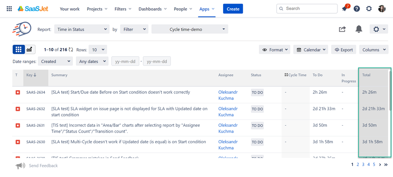The width and height of the screenshot is (393, 177).
Task: Click the start date yy-mm-dd field
Action: coord(125,62)
